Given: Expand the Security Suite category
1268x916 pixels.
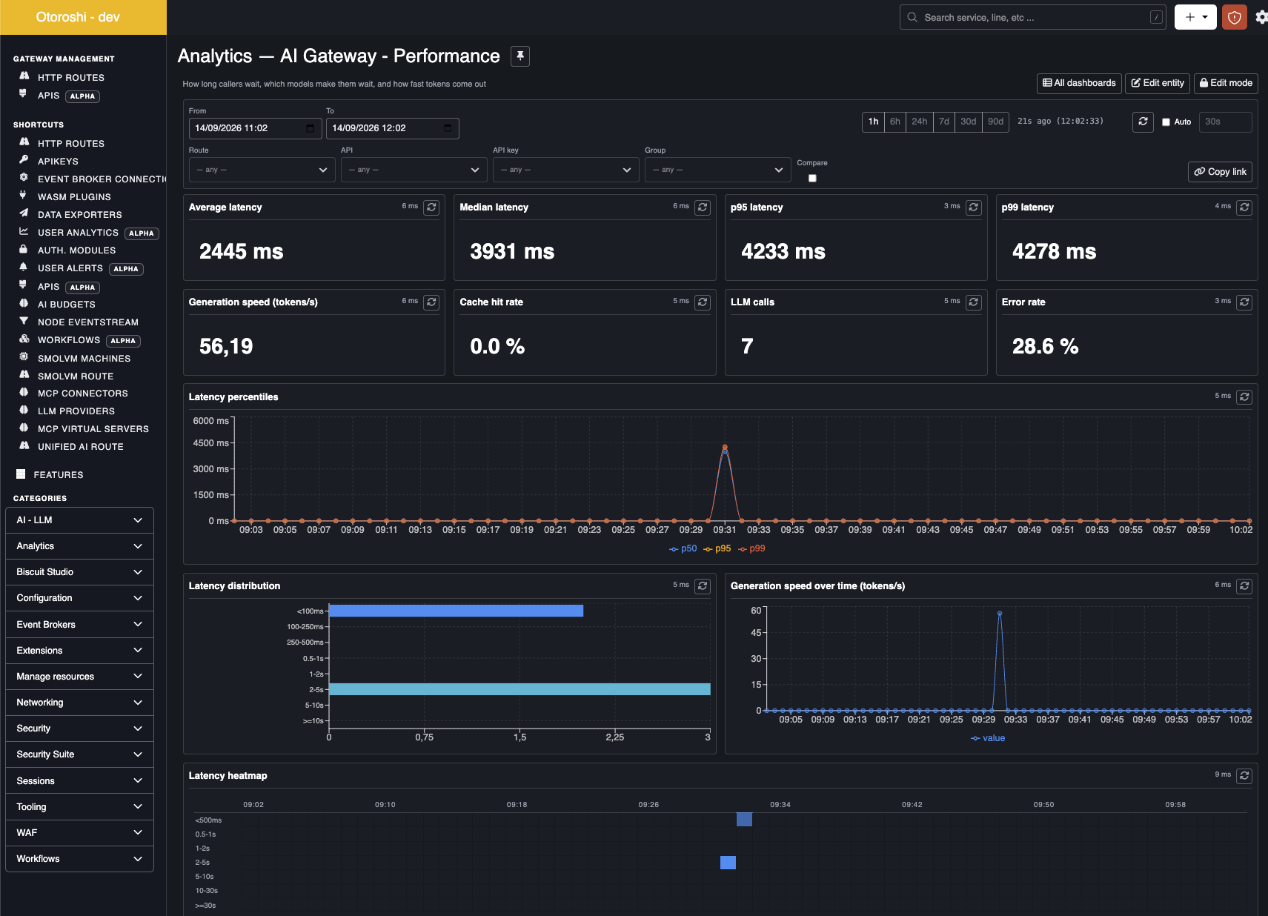Looking at the screenshot, I should coord(79,754).
